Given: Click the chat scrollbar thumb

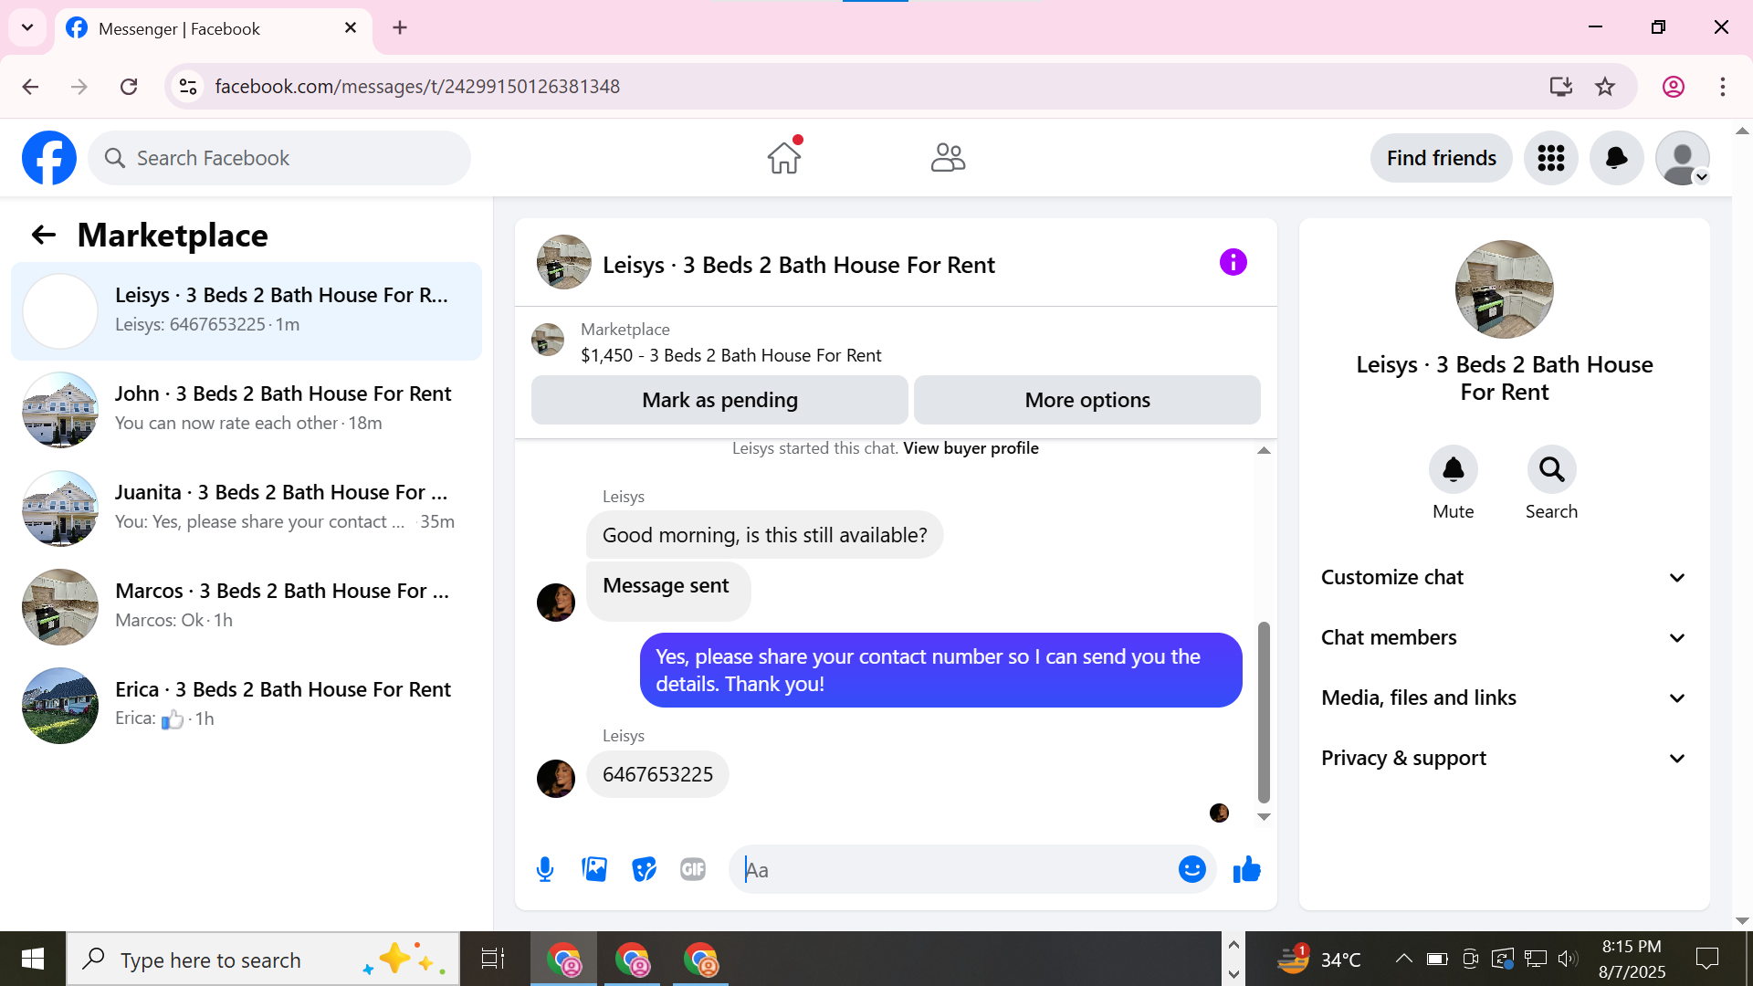Looking at the screenshot, I should [1264, 712].
